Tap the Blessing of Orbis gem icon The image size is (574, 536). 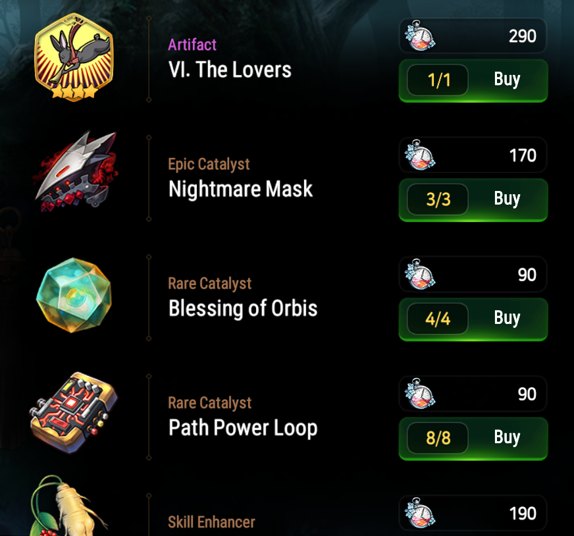coord(74,295)
